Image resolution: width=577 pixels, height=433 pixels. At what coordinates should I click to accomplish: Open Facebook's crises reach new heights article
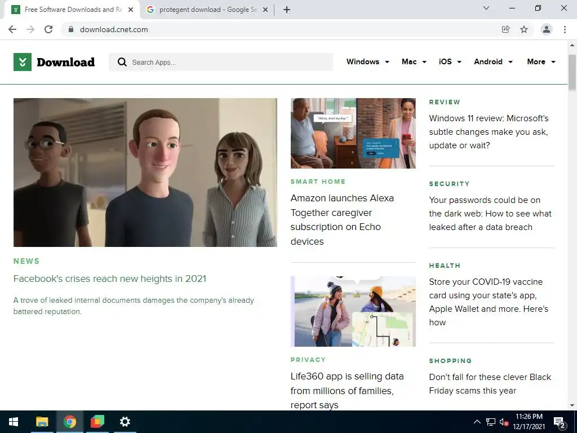coord(110,279)
